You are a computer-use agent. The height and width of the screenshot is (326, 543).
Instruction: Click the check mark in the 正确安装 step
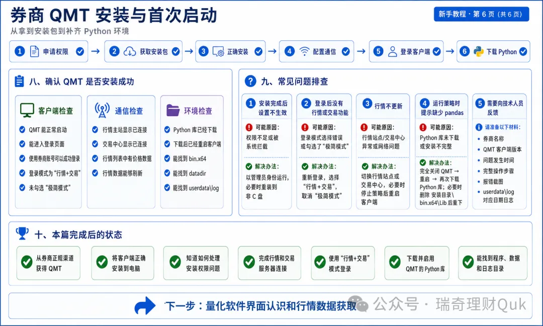tap(258, 52)
